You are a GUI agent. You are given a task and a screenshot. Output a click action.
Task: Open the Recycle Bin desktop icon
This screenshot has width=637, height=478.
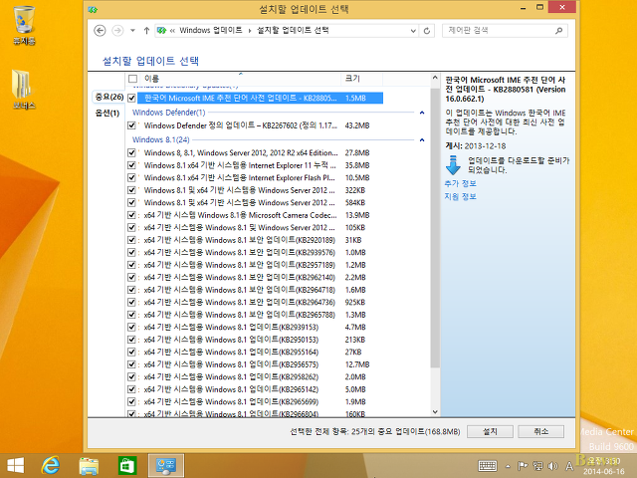pos(24,24)
